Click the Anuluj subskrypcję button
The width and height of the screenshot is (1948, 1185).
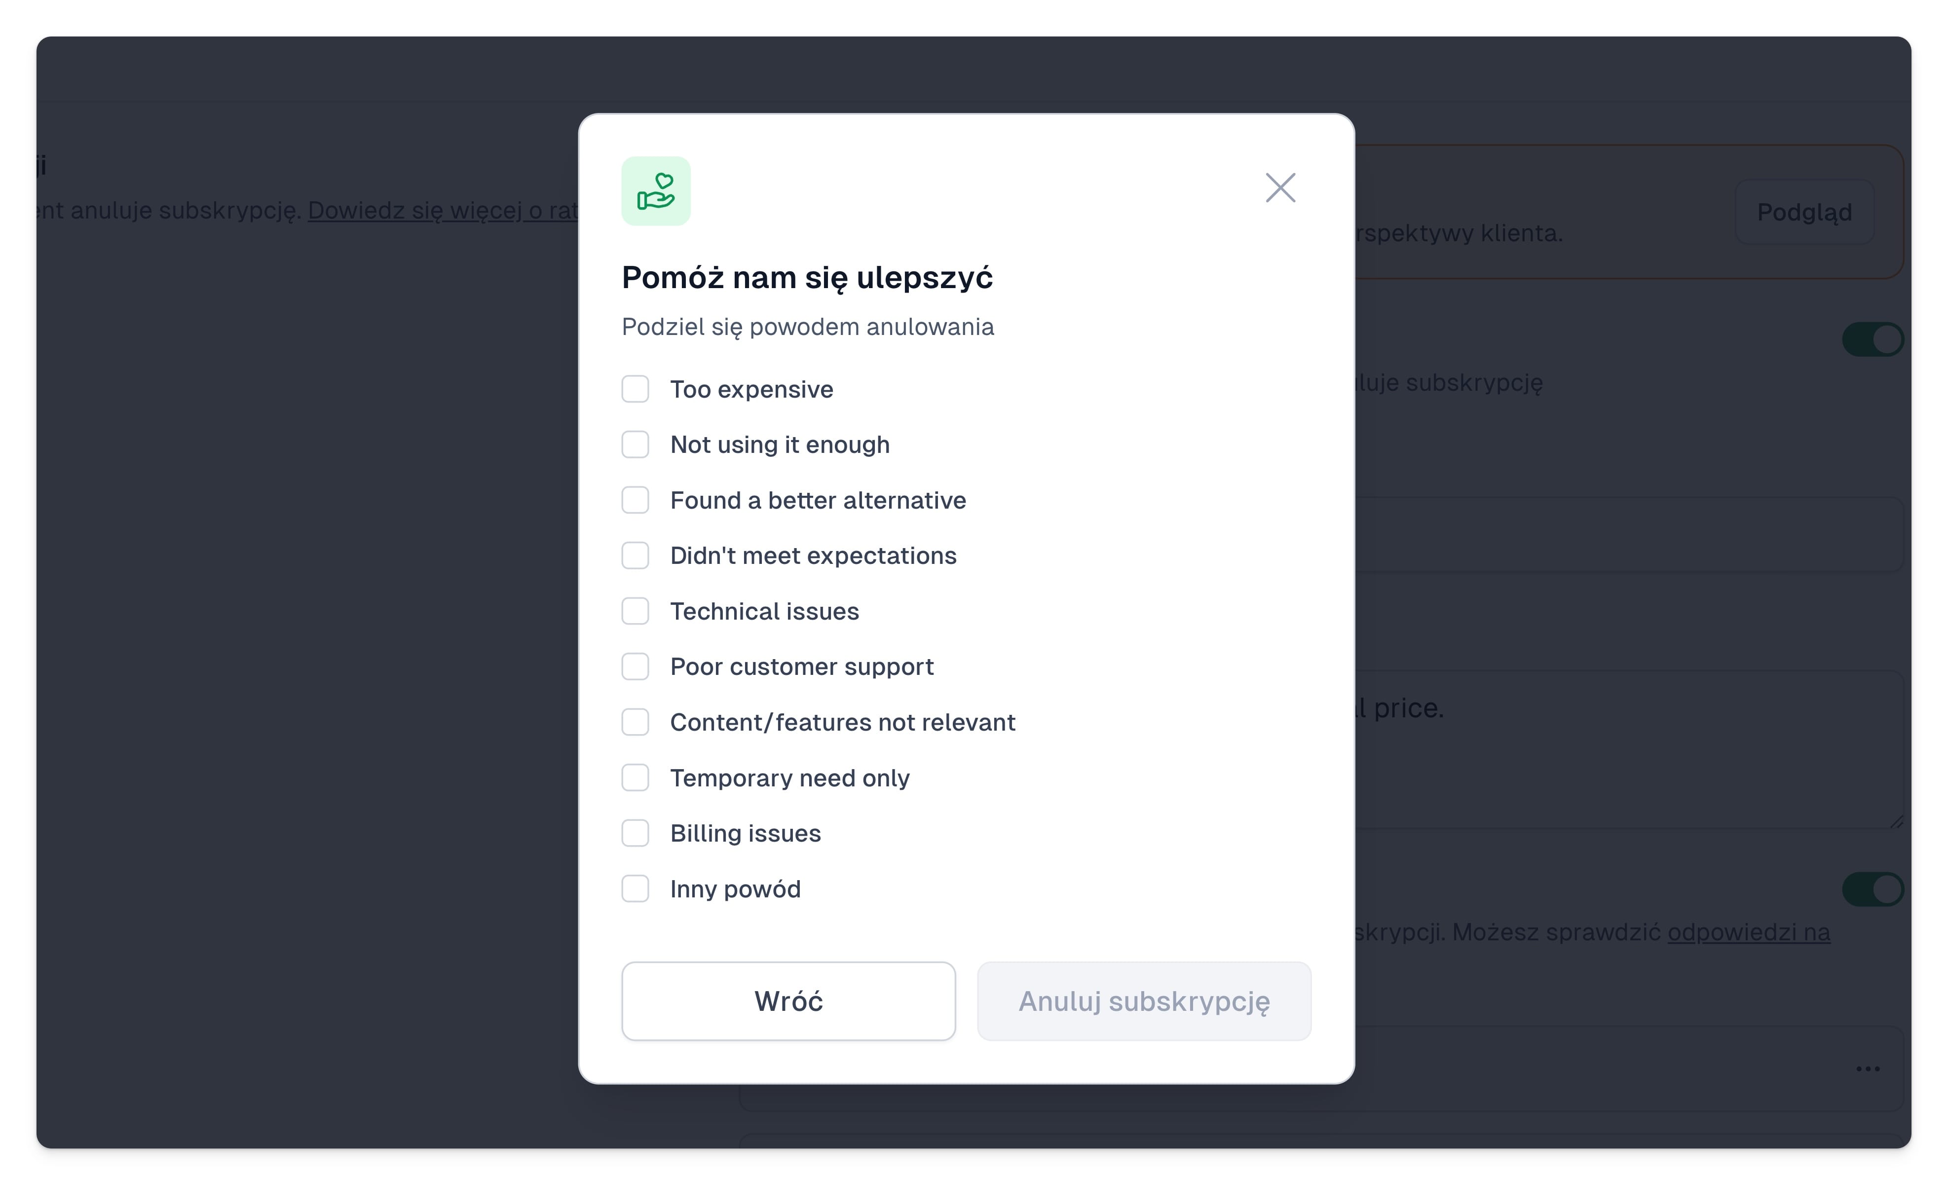tap(1144, 1001)
